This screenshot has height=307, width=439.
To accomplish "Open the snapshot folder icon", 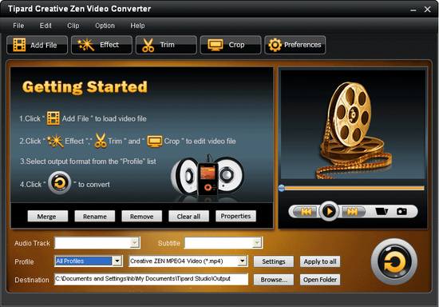I will pyautogui.click(x=382, y=211).
